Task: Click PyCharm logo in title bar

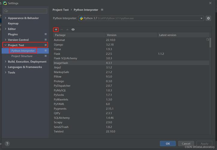Action: click(5, 3)
